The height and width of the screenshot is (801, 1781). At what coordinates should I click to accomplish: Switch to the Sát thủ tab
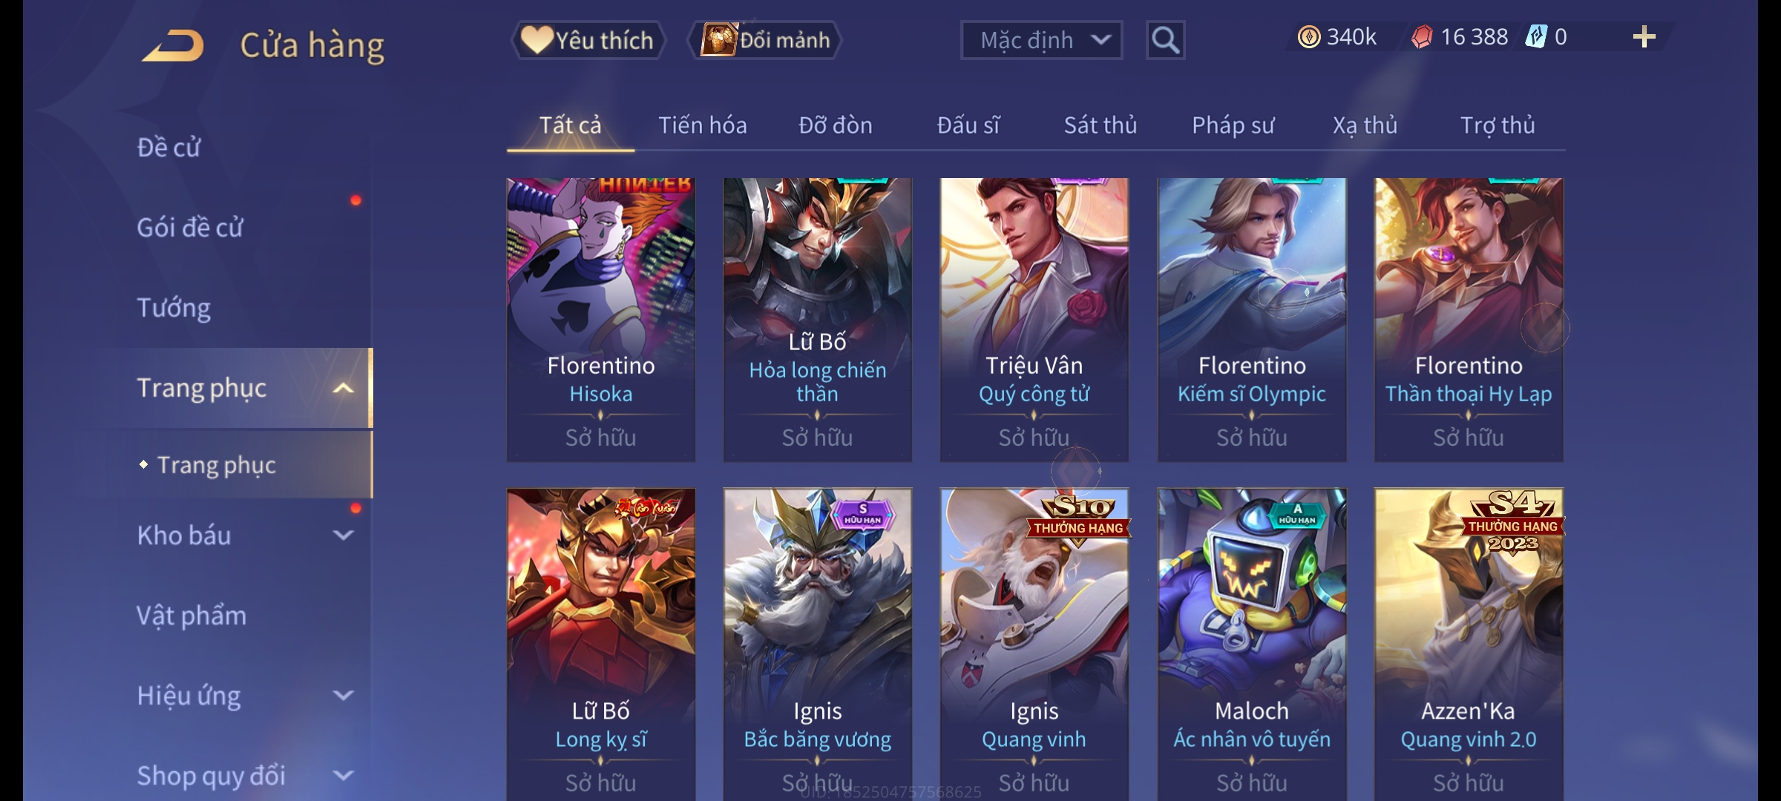[x=1101, y=125]
